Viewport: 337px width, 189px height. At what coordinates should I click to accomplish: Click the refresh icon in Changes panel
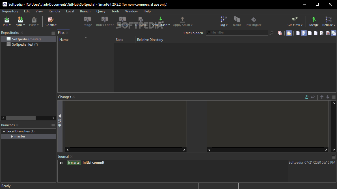click(x=306, y=97)
